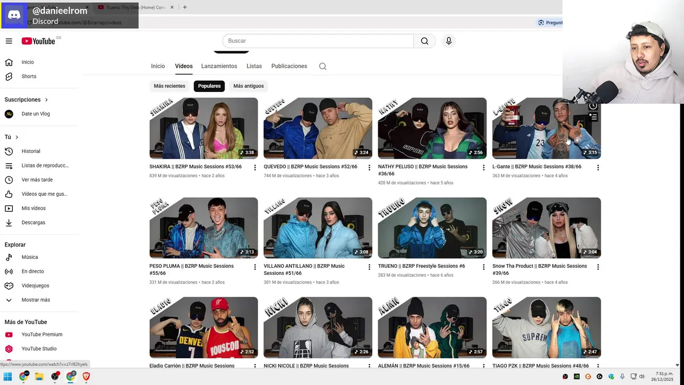Screen dimensions: 684x385
Task: Switch to the Inicio channel tab
Action: [158, 66]
